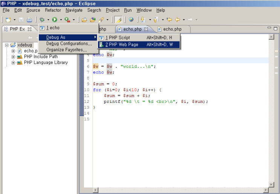Click the Print toolbar icon
Image resolution: width=280 pixels, height=194 pixels.
[x=29, y=20]
